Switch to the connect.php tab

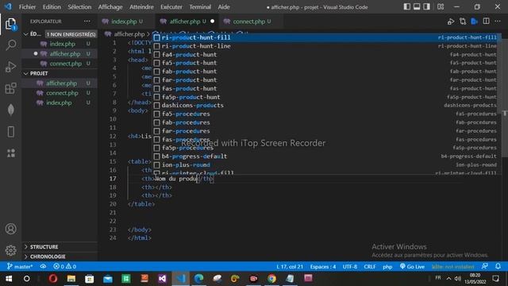coord(251,21)
